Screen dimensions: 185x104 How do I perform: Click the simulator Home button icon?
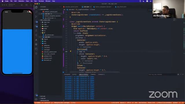(x=22, y=5)
